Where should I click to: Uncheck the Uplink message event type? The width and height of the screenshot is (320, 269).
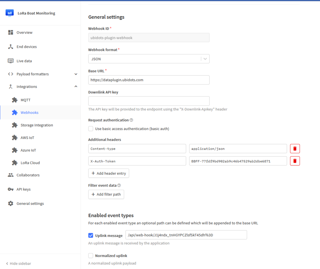(x=91, y=236)
